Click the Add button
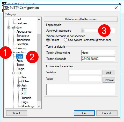Screen dimensions: 124x122 click(x=109, y=73)
